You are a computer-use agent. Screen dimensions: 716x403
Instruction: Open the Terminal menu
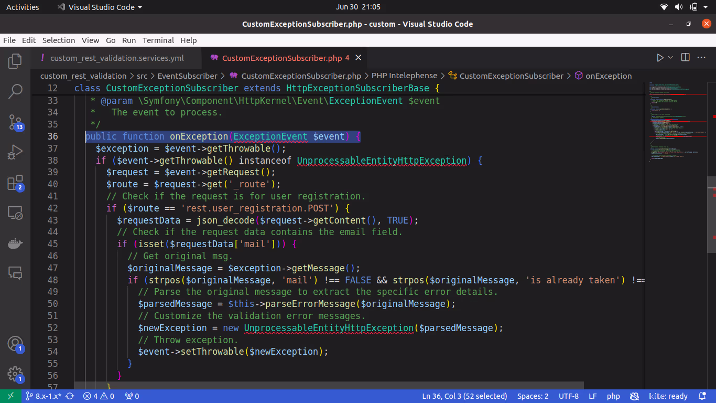click(x=158, y=40)
